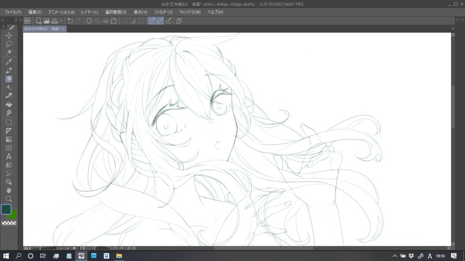Open the レイヤー(L) menu
This screenshot has height=261, width=465.
click(x=90, y=12)
